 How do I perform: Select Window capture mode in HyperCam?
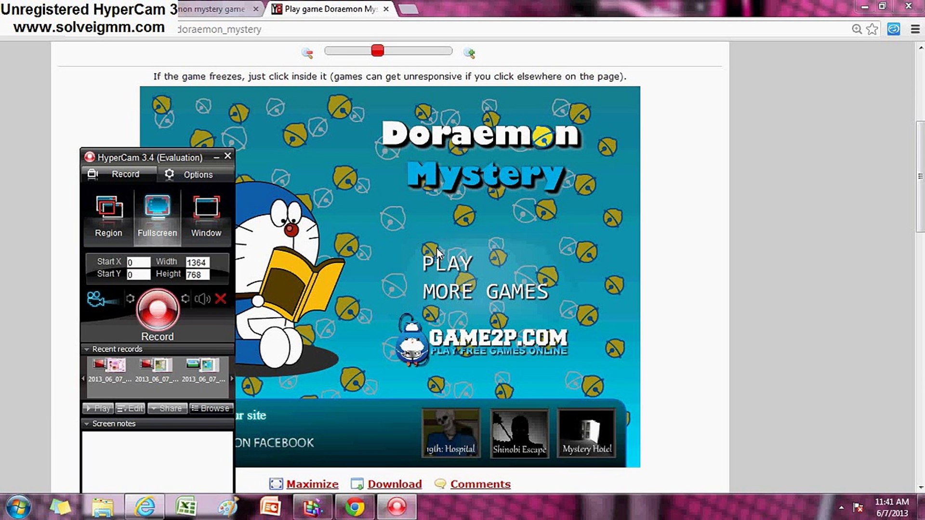tap(206, 216)
